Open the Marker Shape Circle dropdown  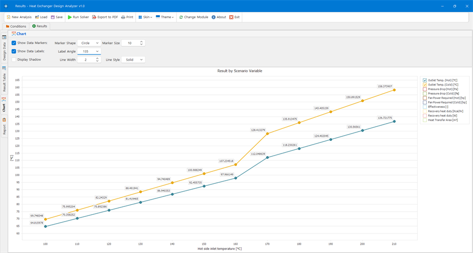pos(89,43)
